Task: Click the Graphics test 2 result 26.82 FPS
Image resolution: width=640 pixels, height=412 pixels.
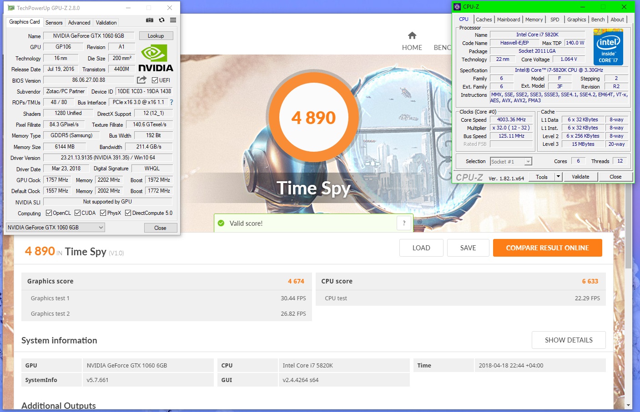Action: tap(293, 314)
